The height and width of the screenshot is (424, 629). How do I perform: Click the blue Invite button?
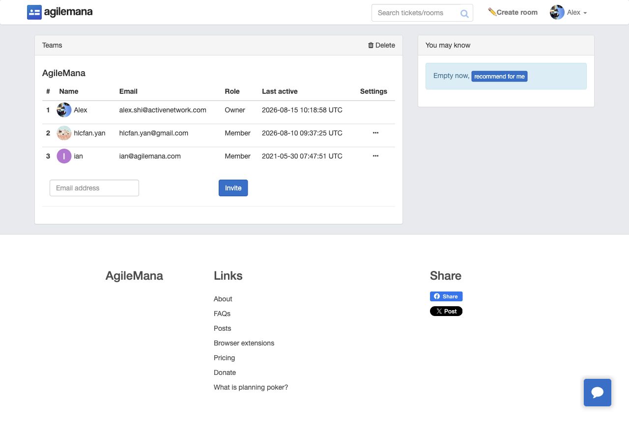click(x=233, y=188)
